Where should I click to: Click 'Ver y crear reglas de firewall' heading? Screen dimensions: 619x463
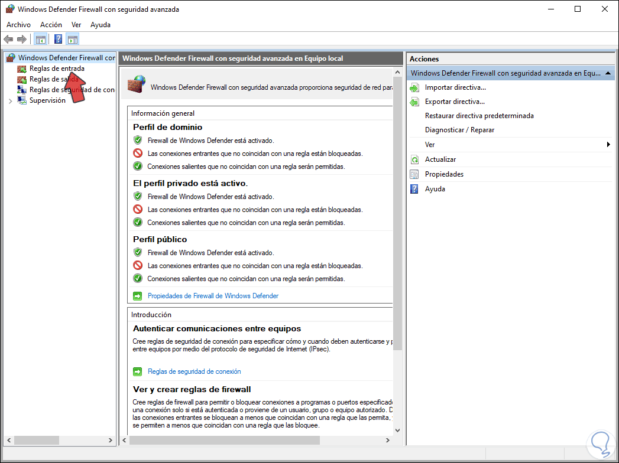[192, 390]
